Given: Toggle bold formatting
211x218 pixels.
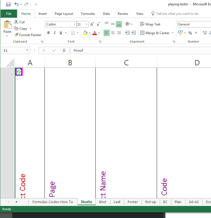Looking at the screenshot, I should click(x=48, y=33).
